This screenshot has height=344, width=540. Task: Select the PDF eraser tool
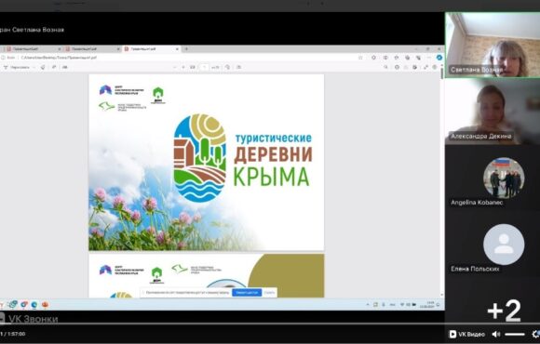tap(43, 68)
